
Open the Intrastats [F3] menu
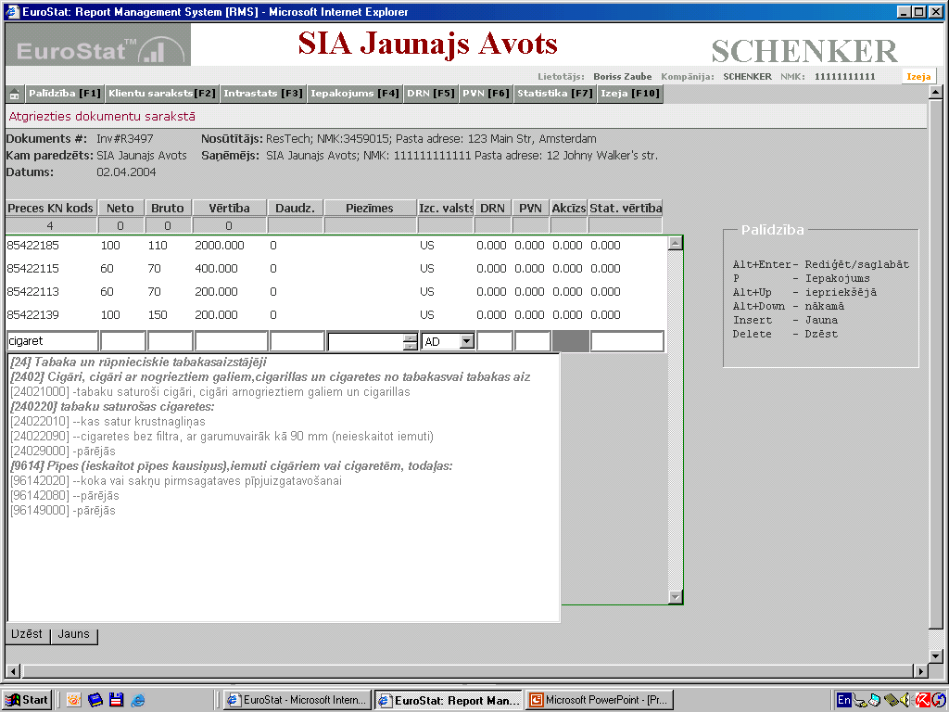[x=262, y=94]
